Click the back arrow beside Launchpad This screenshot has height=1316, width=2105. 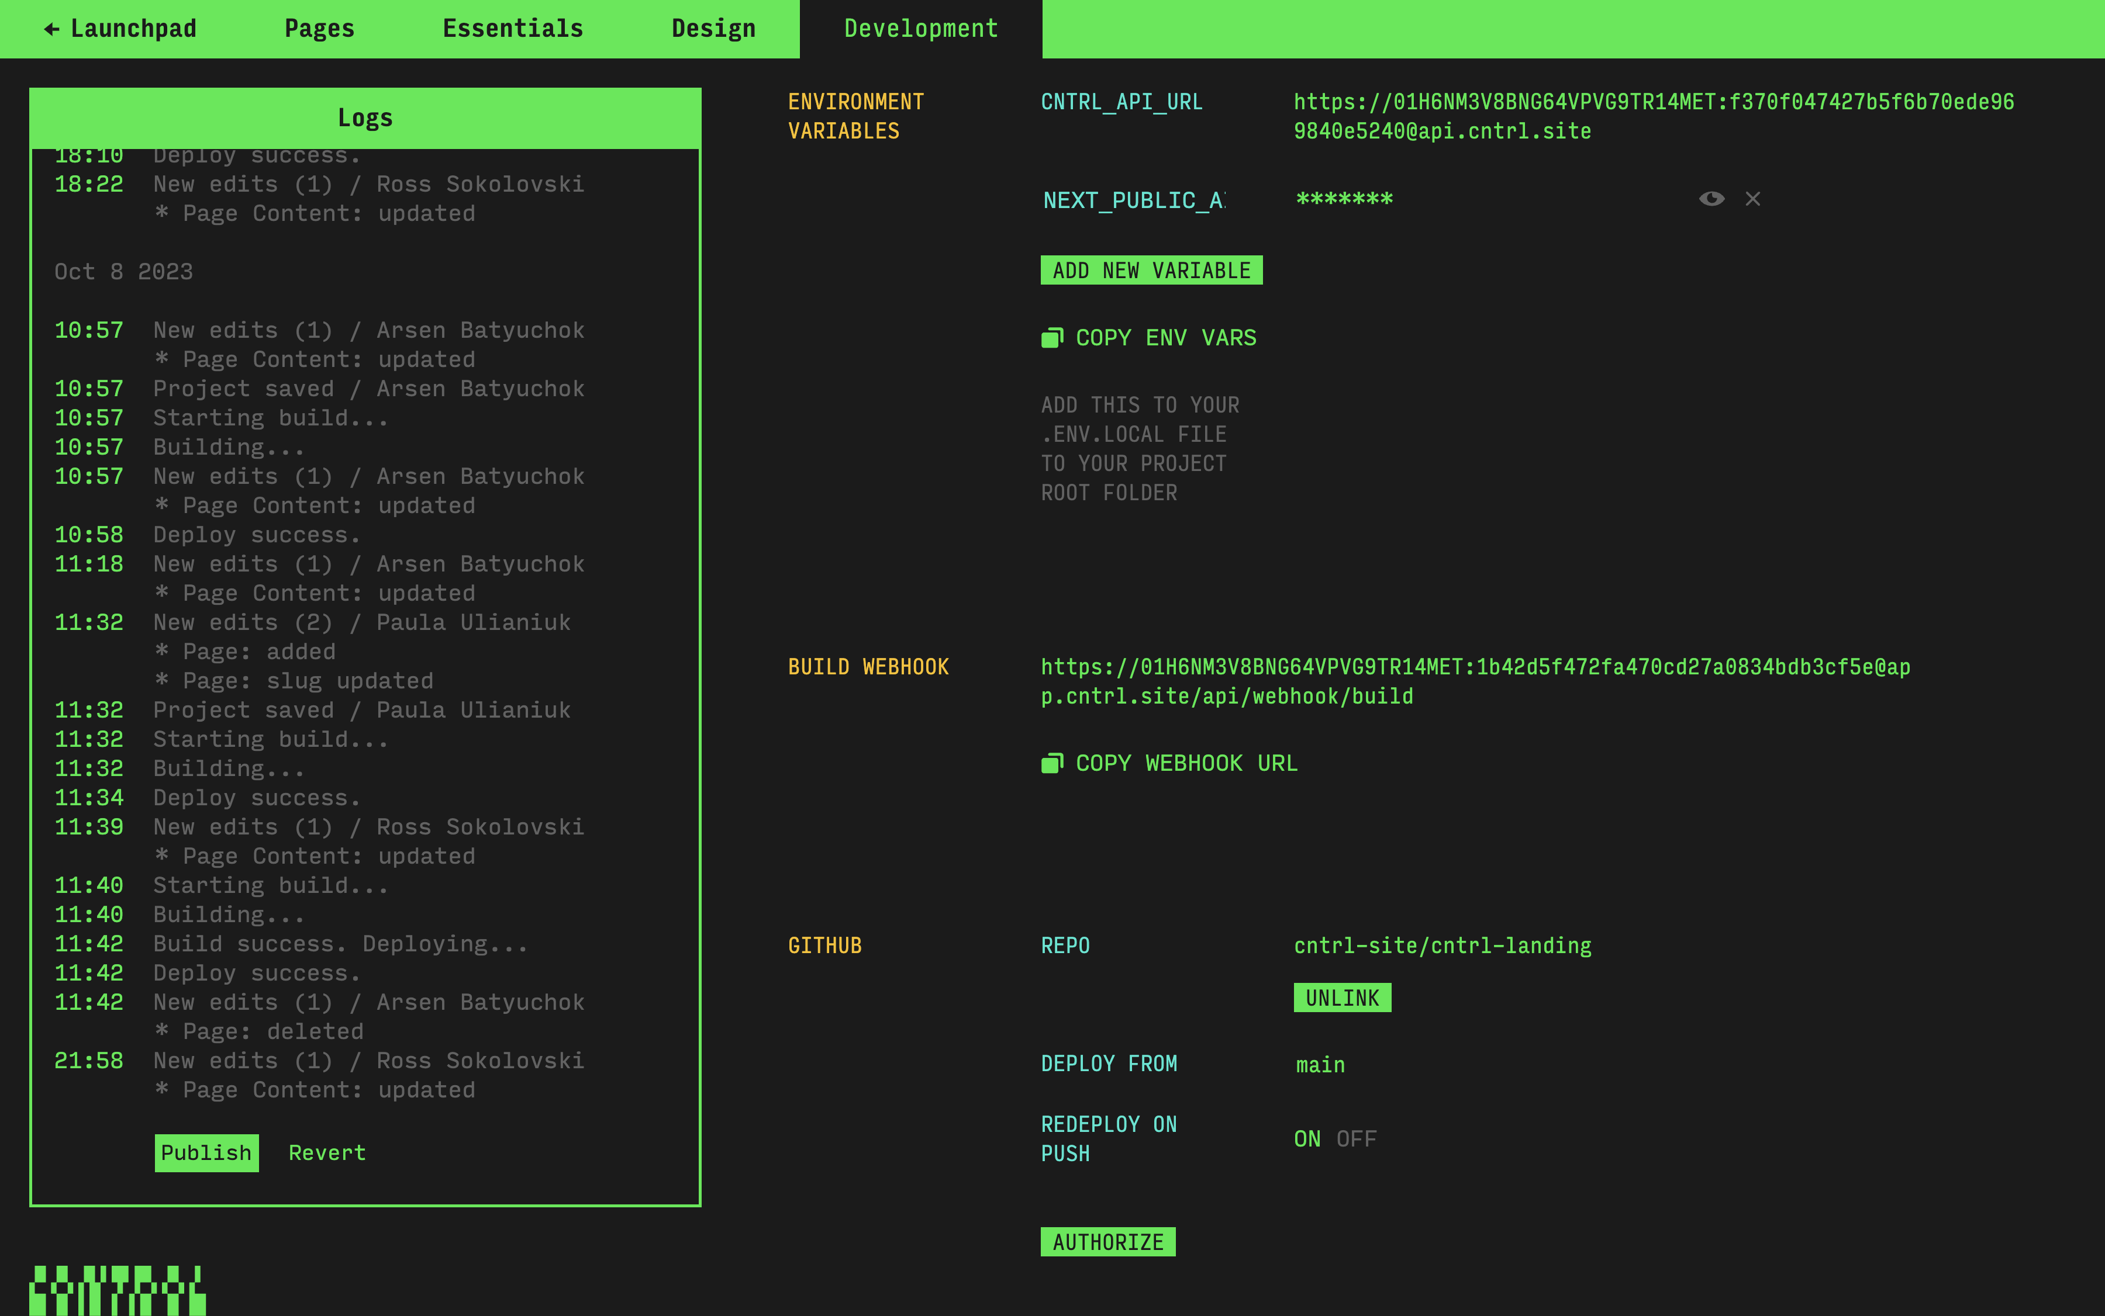pyautogui.click(x=52, y=30)
